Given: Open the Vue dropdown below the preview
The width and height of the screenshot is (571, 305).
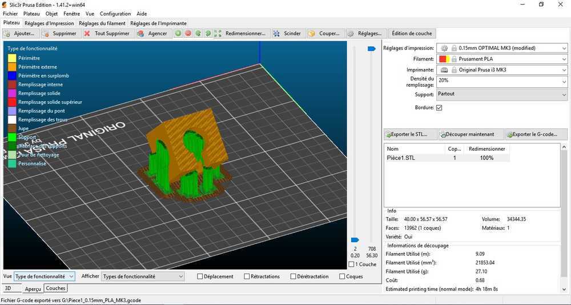Looking at the screenshot, I should 45,276.
